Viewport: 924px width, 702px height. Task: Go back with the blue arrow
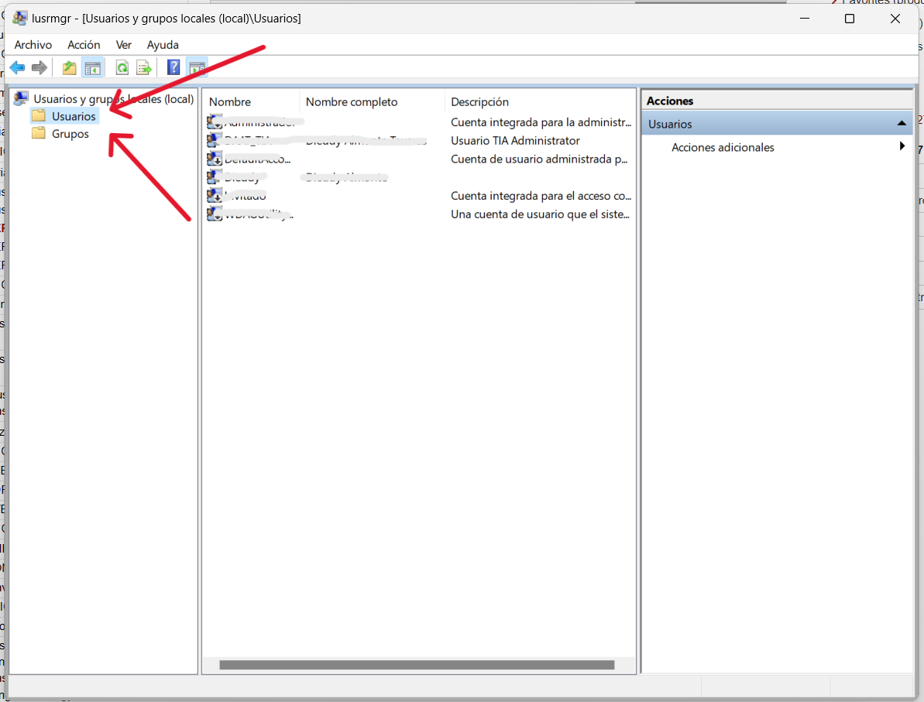pos(17,68)
